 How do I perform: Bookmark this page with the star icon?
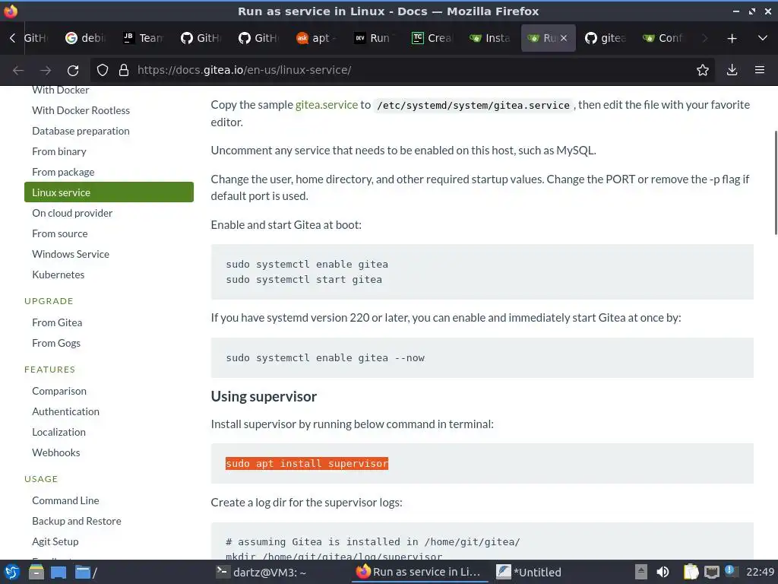[703, 70]
